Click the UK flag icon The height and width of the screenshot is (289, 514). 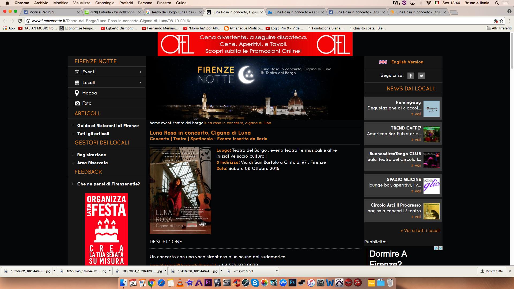(383, 62)
